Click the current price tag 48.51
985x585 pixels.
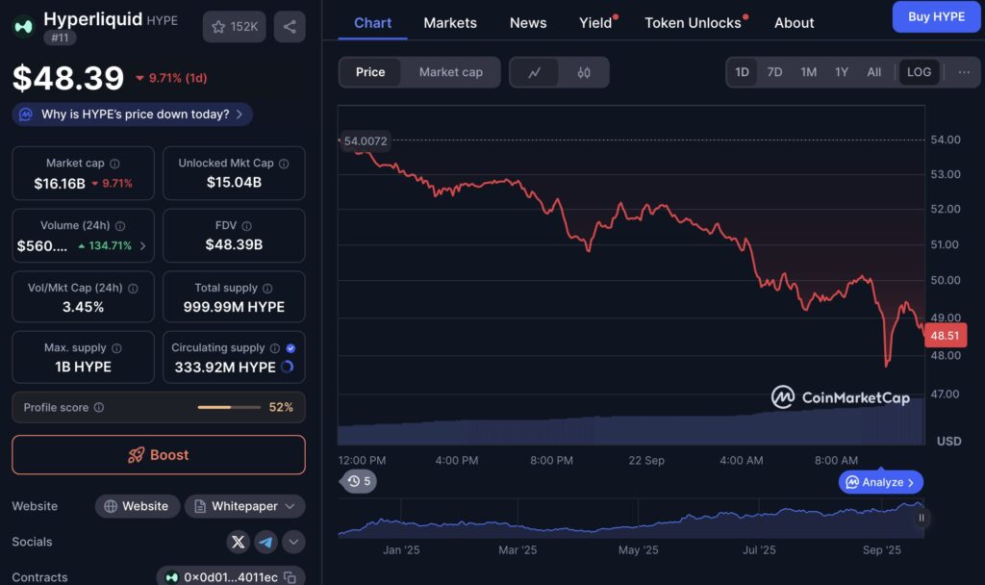(945, 336)
